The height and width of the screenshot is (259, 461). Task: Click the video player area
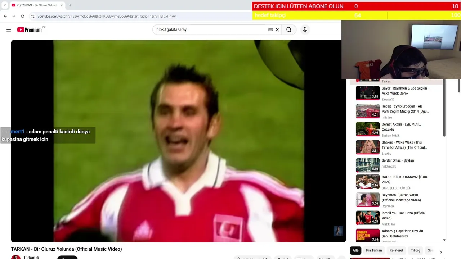coord(178,141)
